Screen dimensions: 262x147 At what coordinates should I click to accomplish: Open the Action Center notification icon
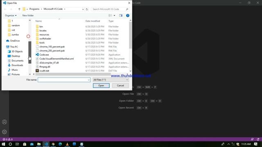pyautogui.click(x=255, y=144)
